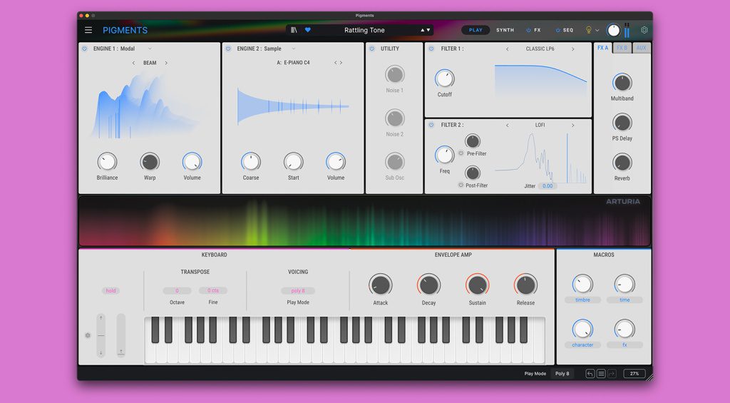Select the next preset with down arrow

428,30
